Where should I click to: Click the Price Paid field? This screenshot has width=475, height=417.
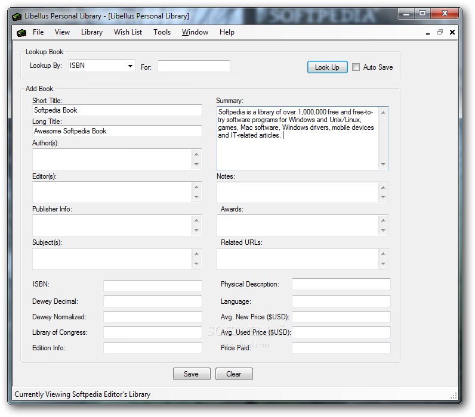[341, 347]
